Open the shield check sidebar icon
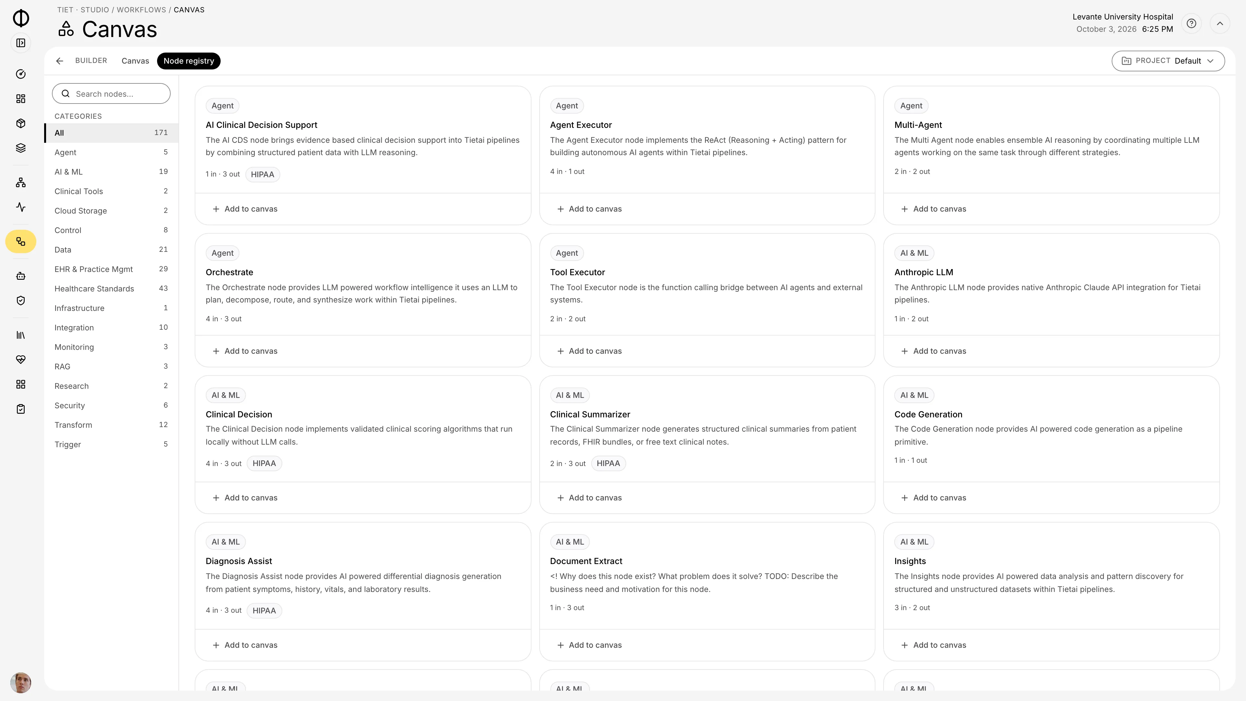This screenshot has width=1246, height=701. tap(21, 301)
